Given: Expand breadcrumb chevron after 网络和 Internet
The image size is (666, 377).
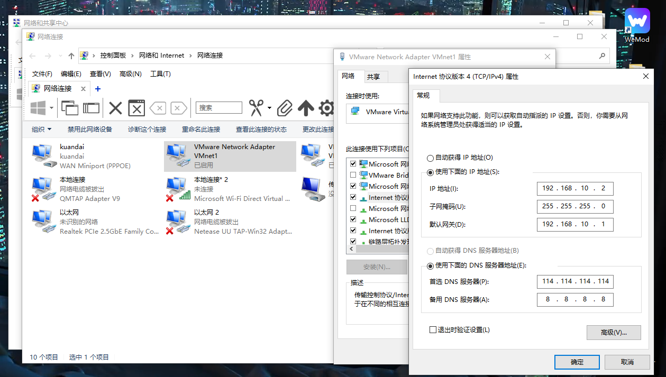Looking at the screenshot, I should [190, 56].
